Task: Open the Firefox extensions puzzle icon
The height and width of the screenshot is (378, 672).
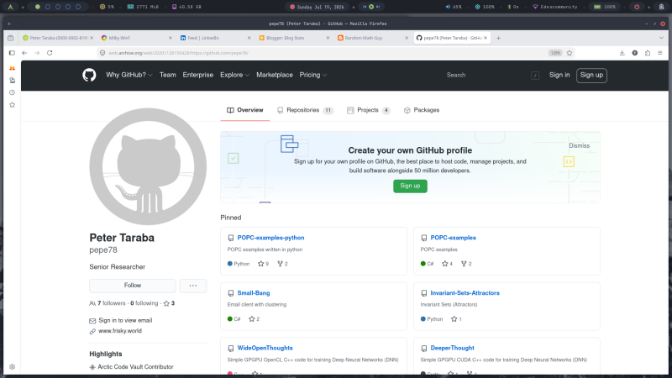Action: [648, 53]
